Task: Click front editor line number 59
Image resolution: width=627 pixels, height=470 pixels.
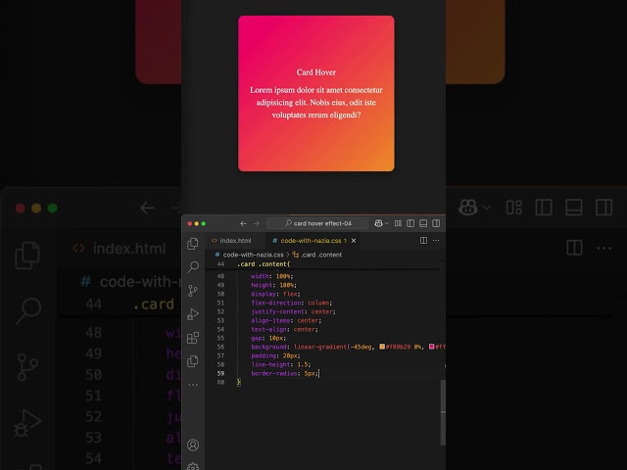Action: (220, 373)
